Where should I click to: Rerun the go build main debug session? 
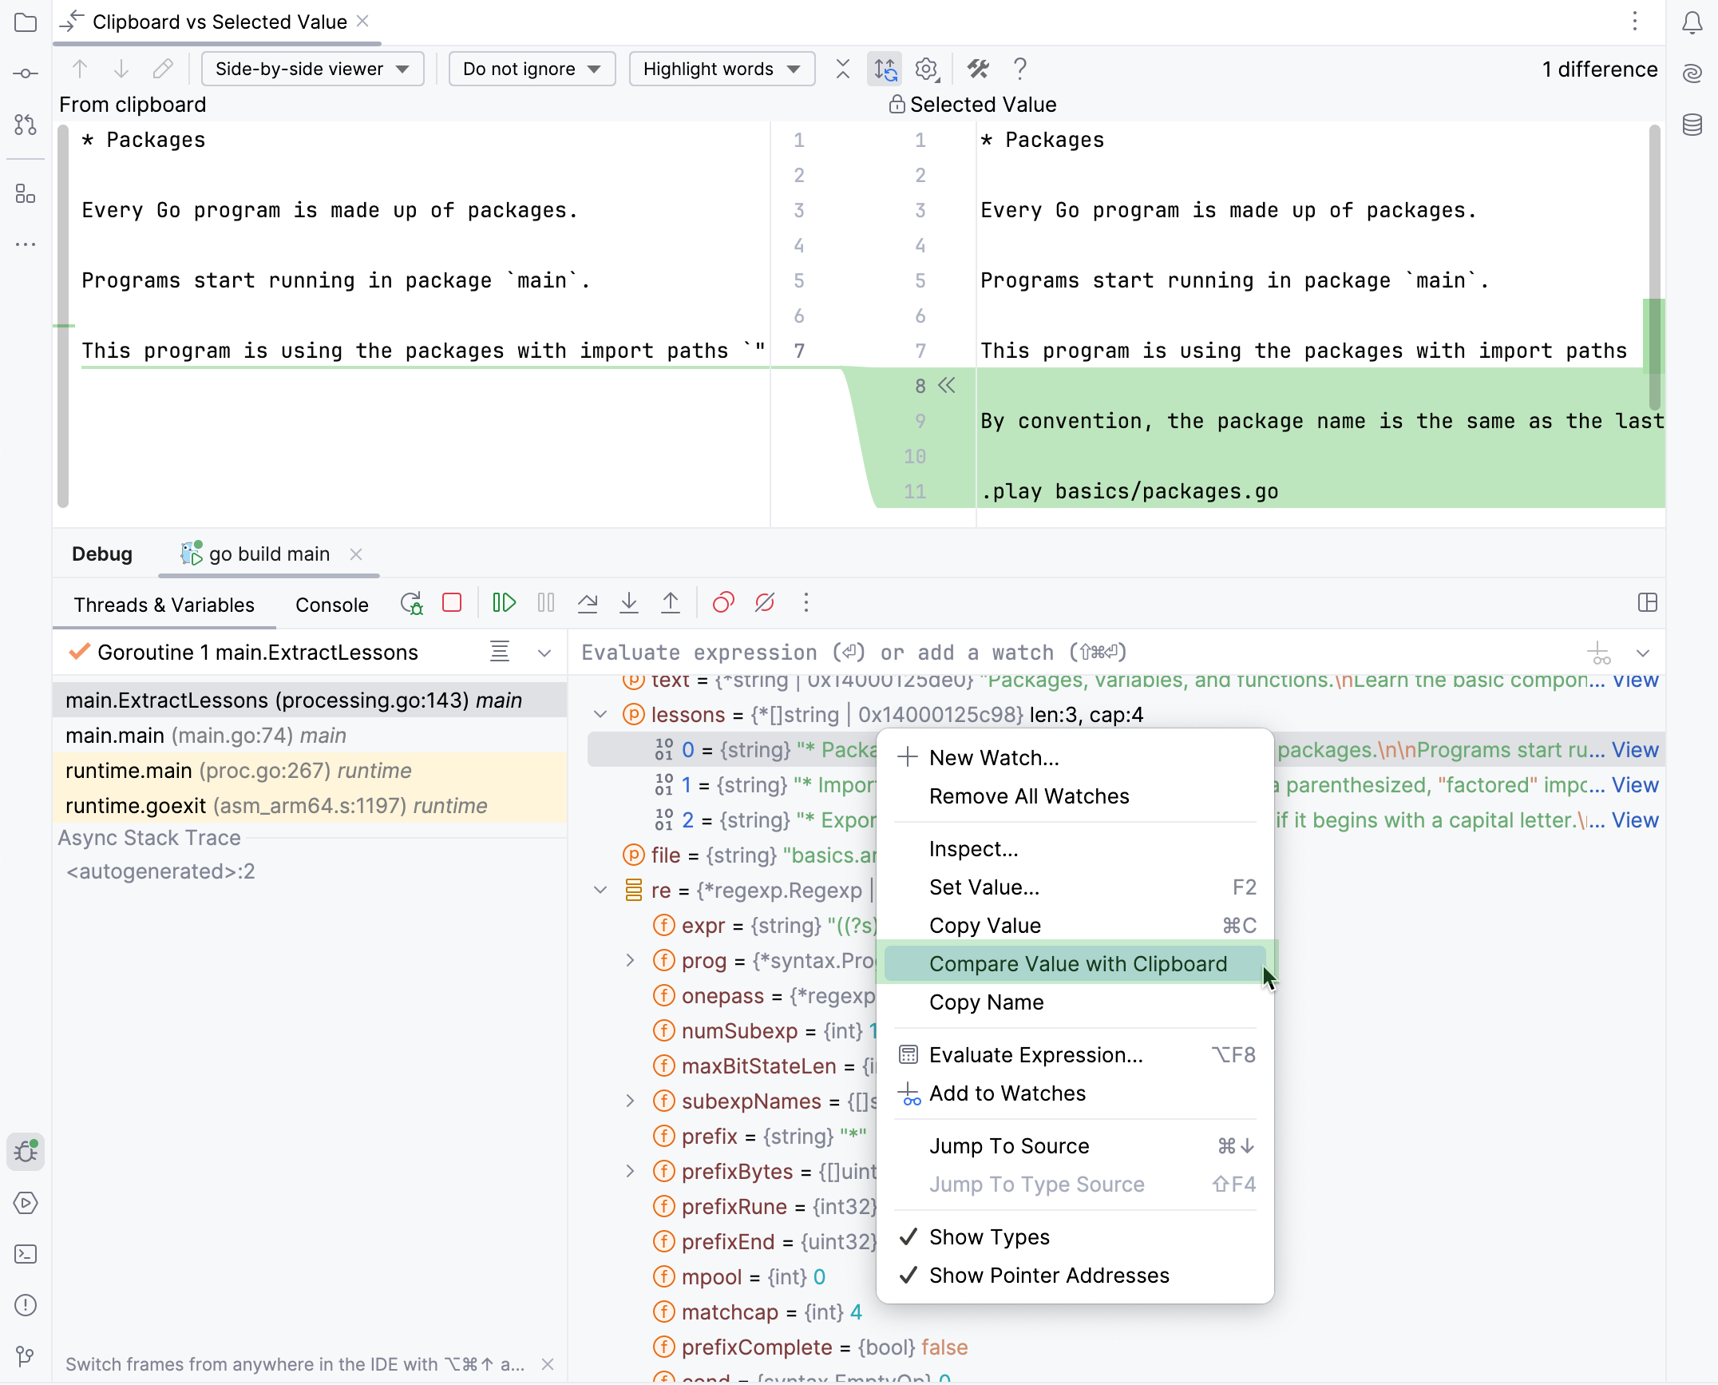point(412,603)
